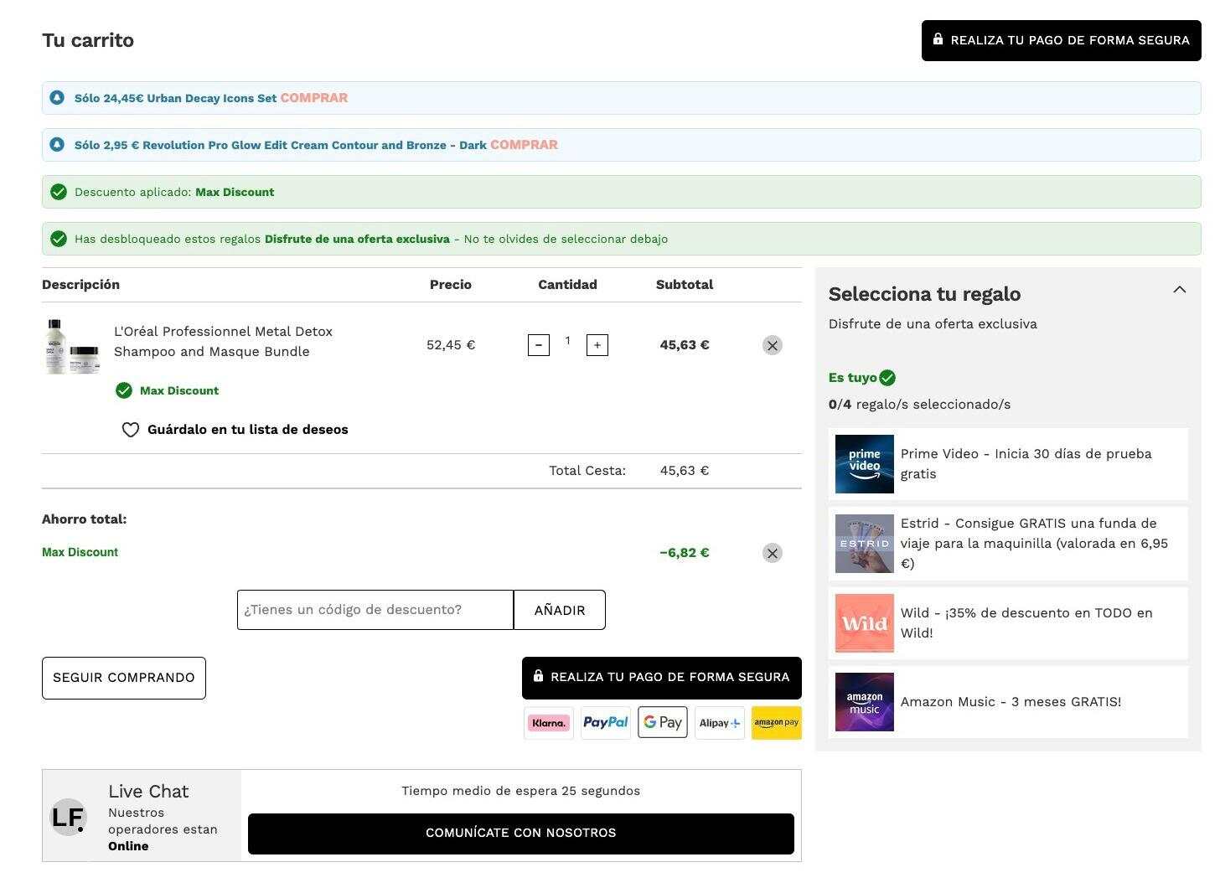Image resolution: width=1220 pixels, height=888 pixels.
Task: Click the AÑADIR discount button
Action: (x=560, y=610)
